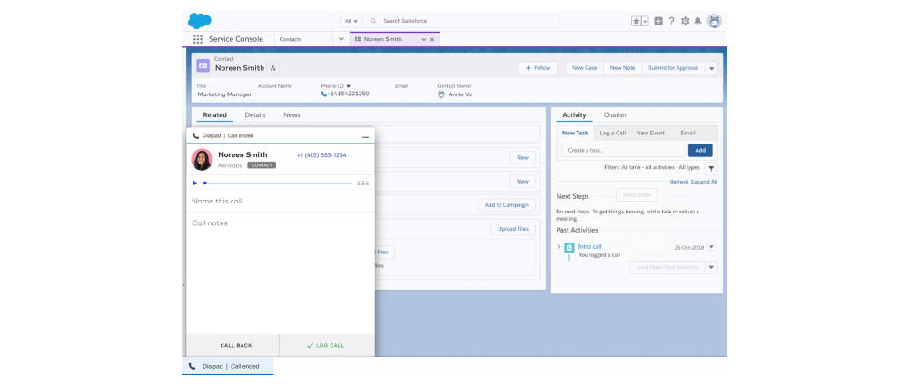Viewport: 909px width, 387px height.
Task: Click the Contact record icon
Action: [203, 65]
